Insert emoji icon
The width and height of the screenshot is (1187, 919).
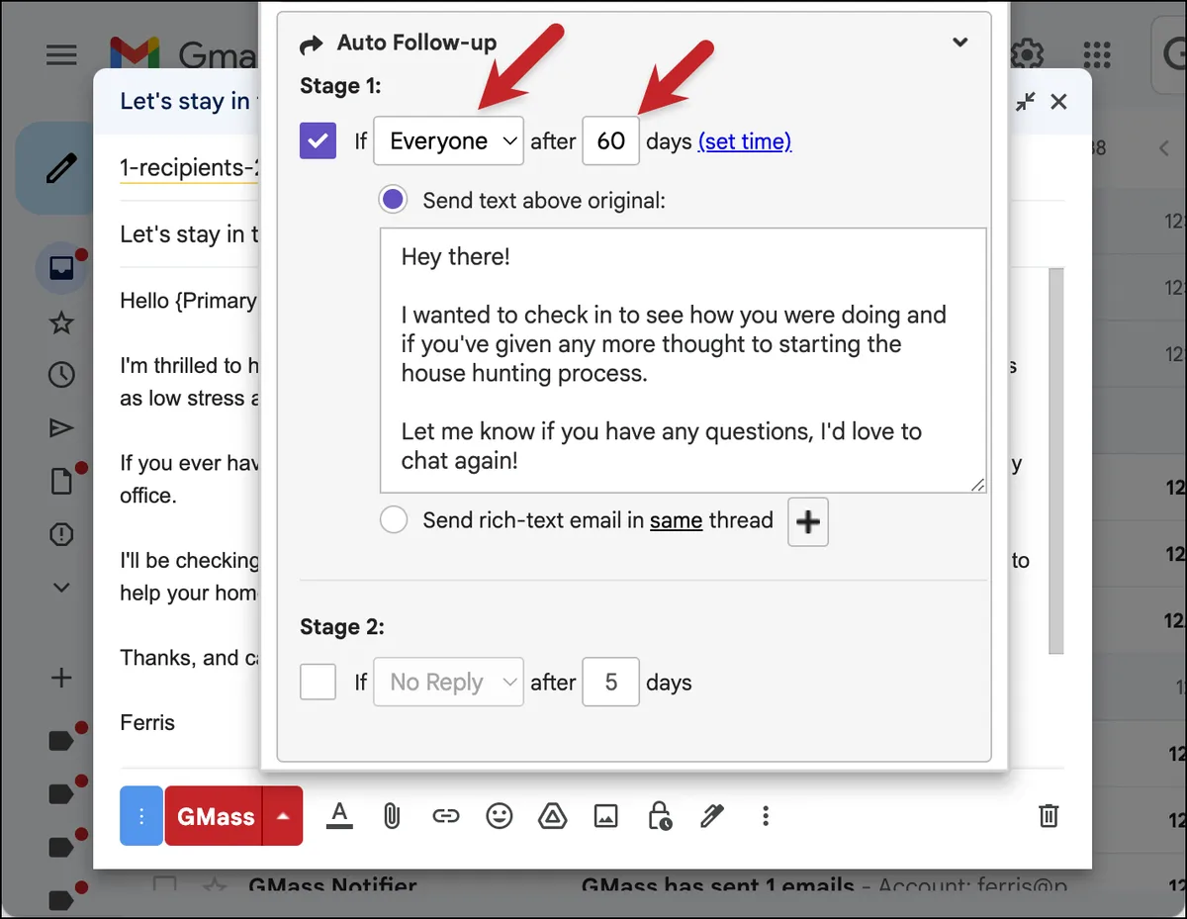pos(500,816)
